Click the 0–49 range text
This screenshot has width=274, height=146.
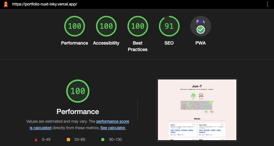coord(46,140)
